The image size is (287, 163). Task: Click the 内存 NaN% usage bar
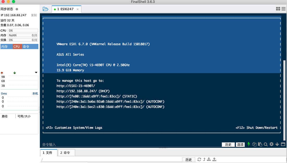[x=23, y=35]
